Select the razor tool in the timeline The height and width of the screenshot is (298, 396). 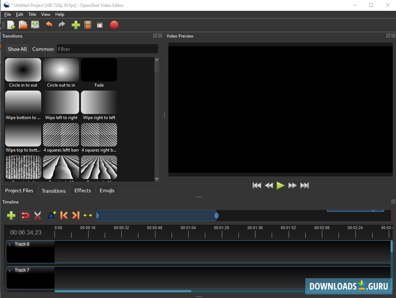tap(37, 215)
